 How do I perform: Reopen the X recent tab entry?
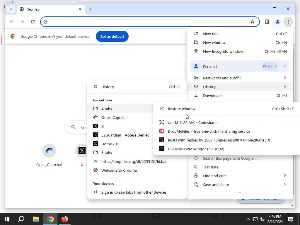click(120, 126)
